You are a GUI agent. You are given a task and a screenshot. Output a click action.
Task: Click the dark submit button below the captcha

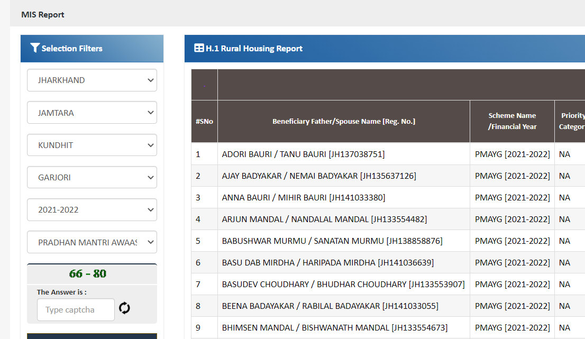coord(92,337)
